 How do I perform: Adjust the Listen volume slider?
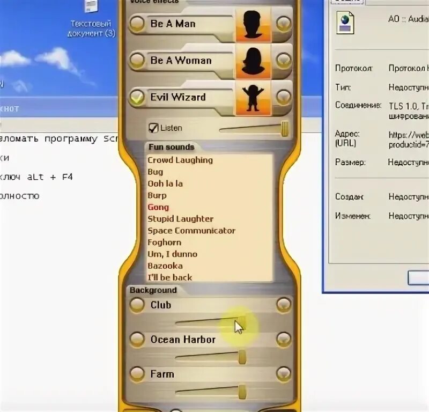[x=285, y=129]
